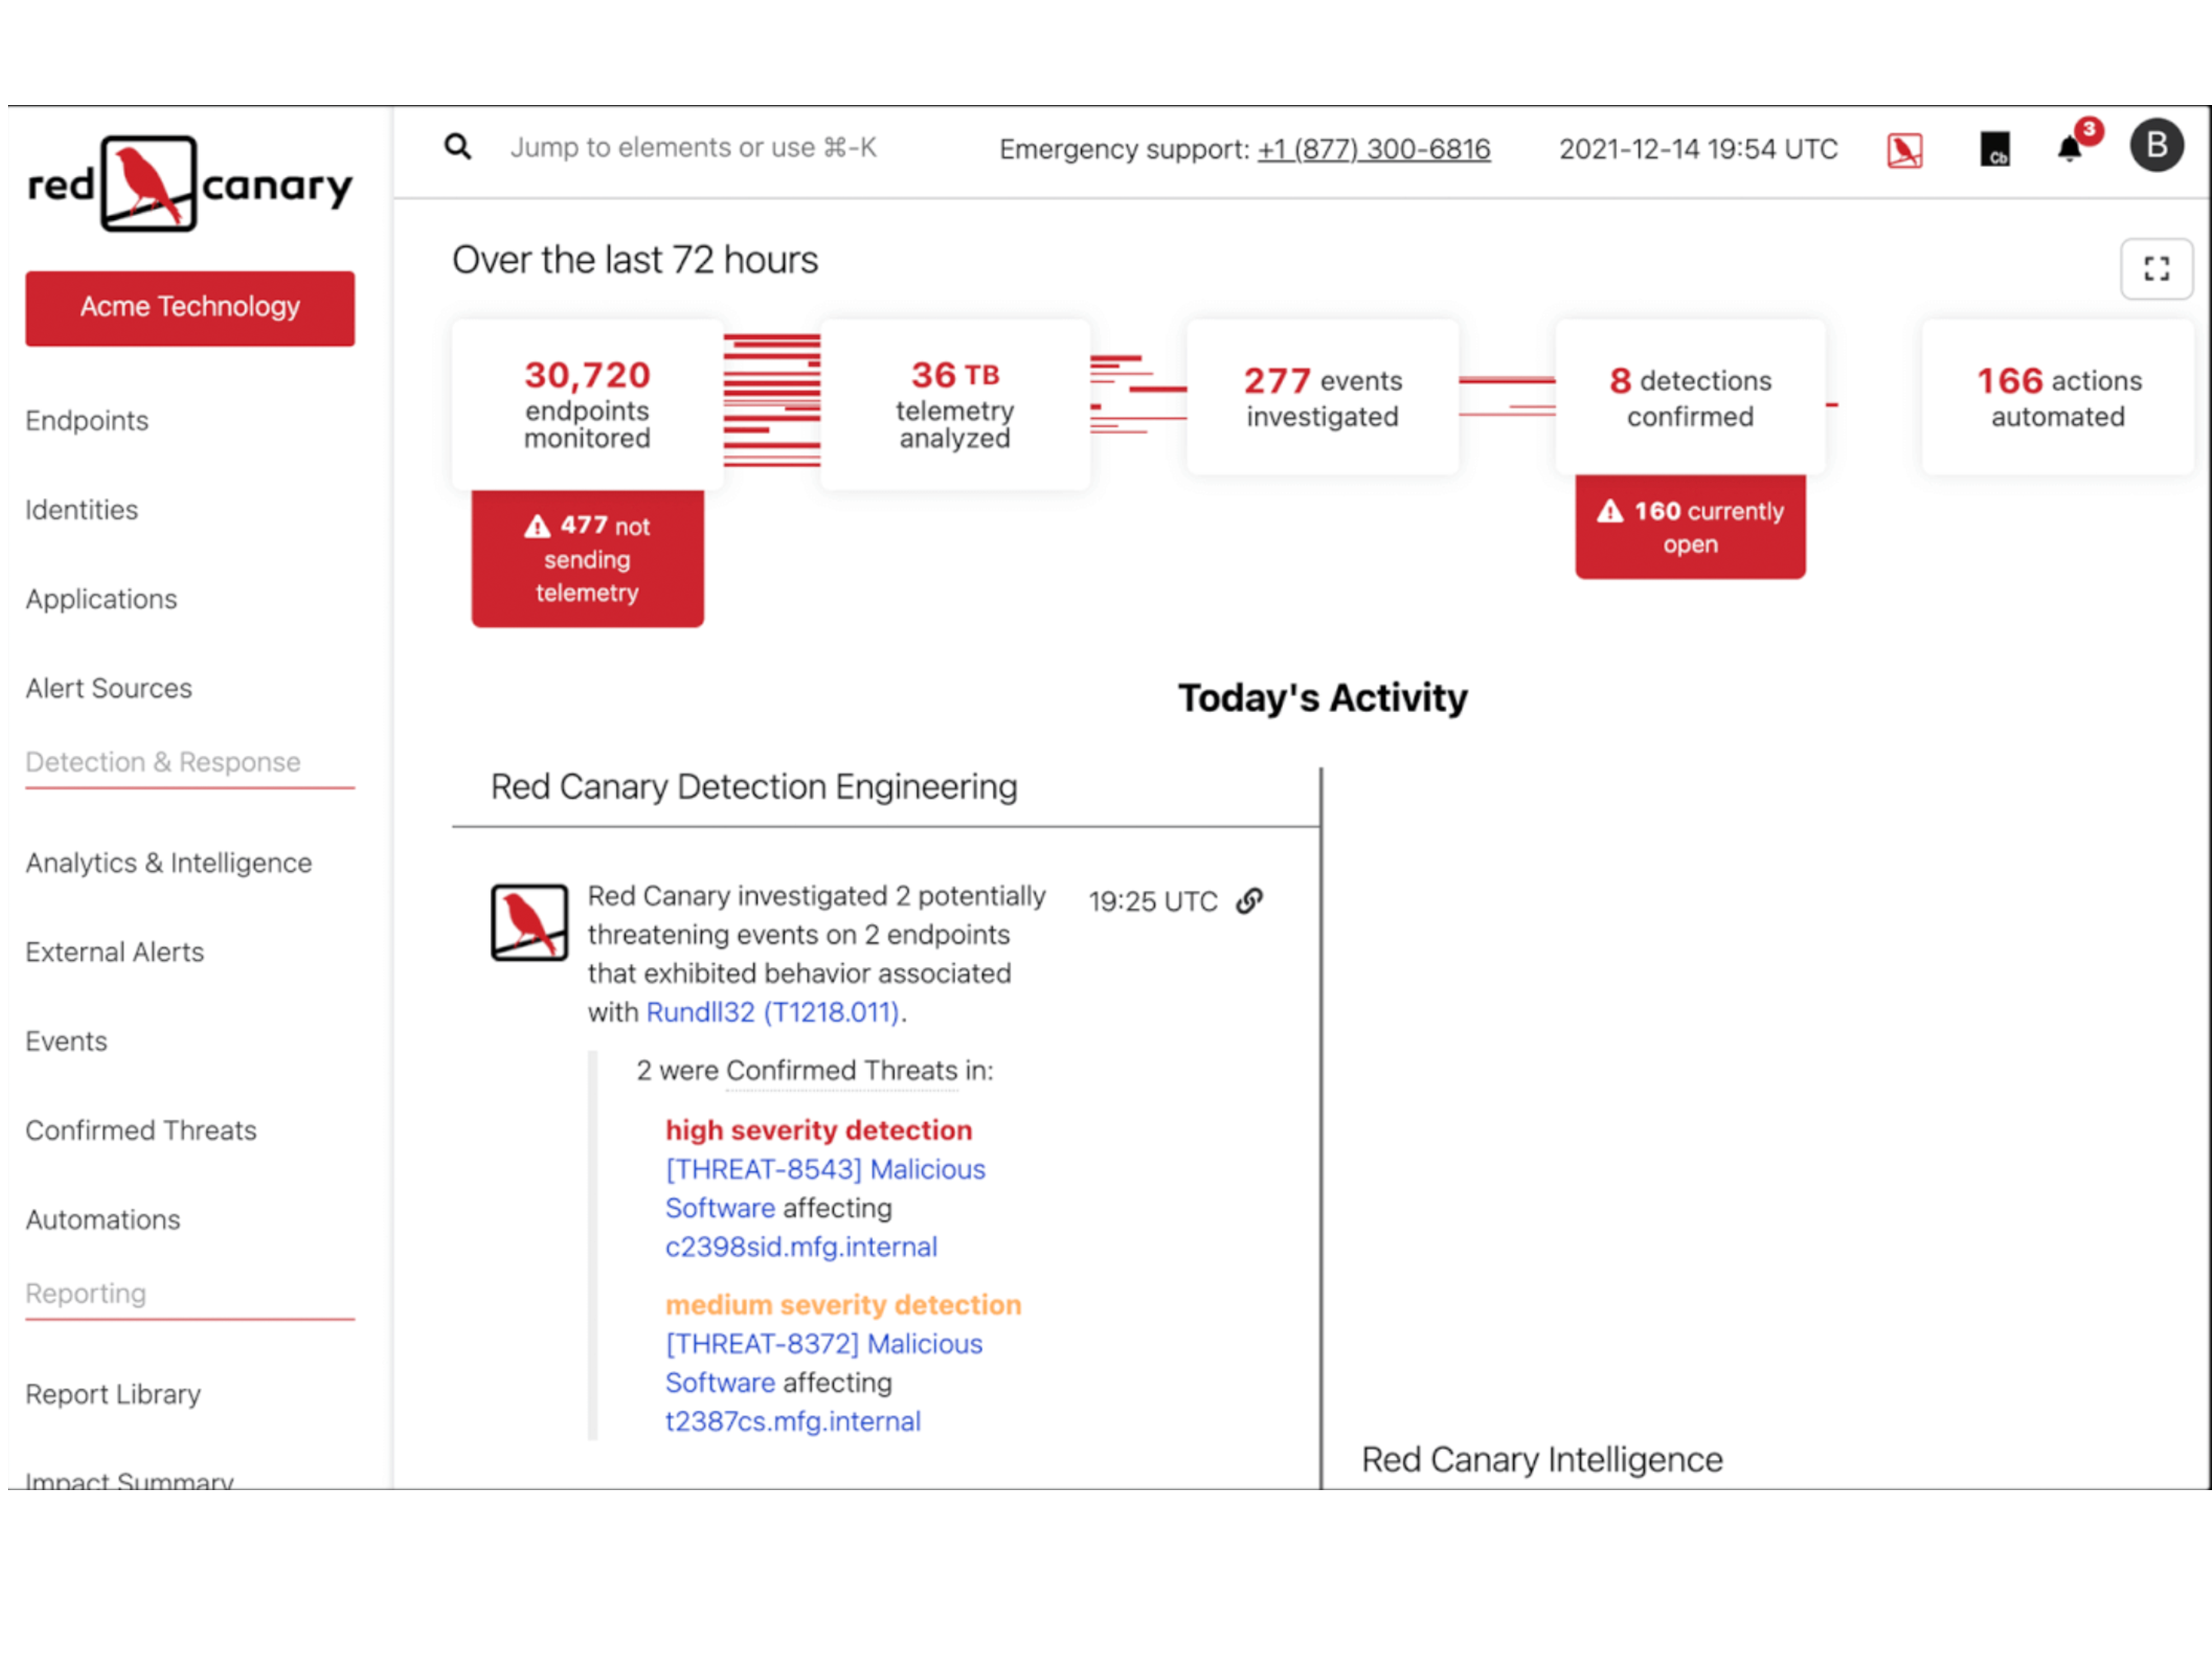Focus the Jump to elements search field
The width and height of the screenshot is (2212, 1659).
693,148
